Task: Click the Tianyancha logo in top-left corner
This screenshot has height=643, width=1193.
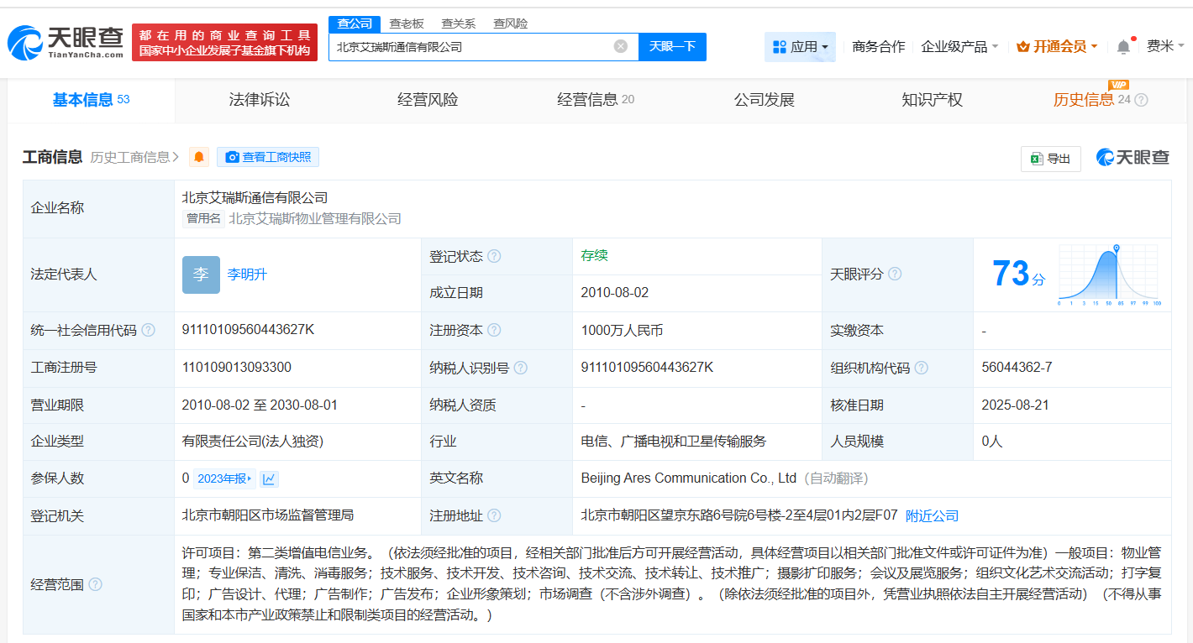Action: tap(63, 38)
